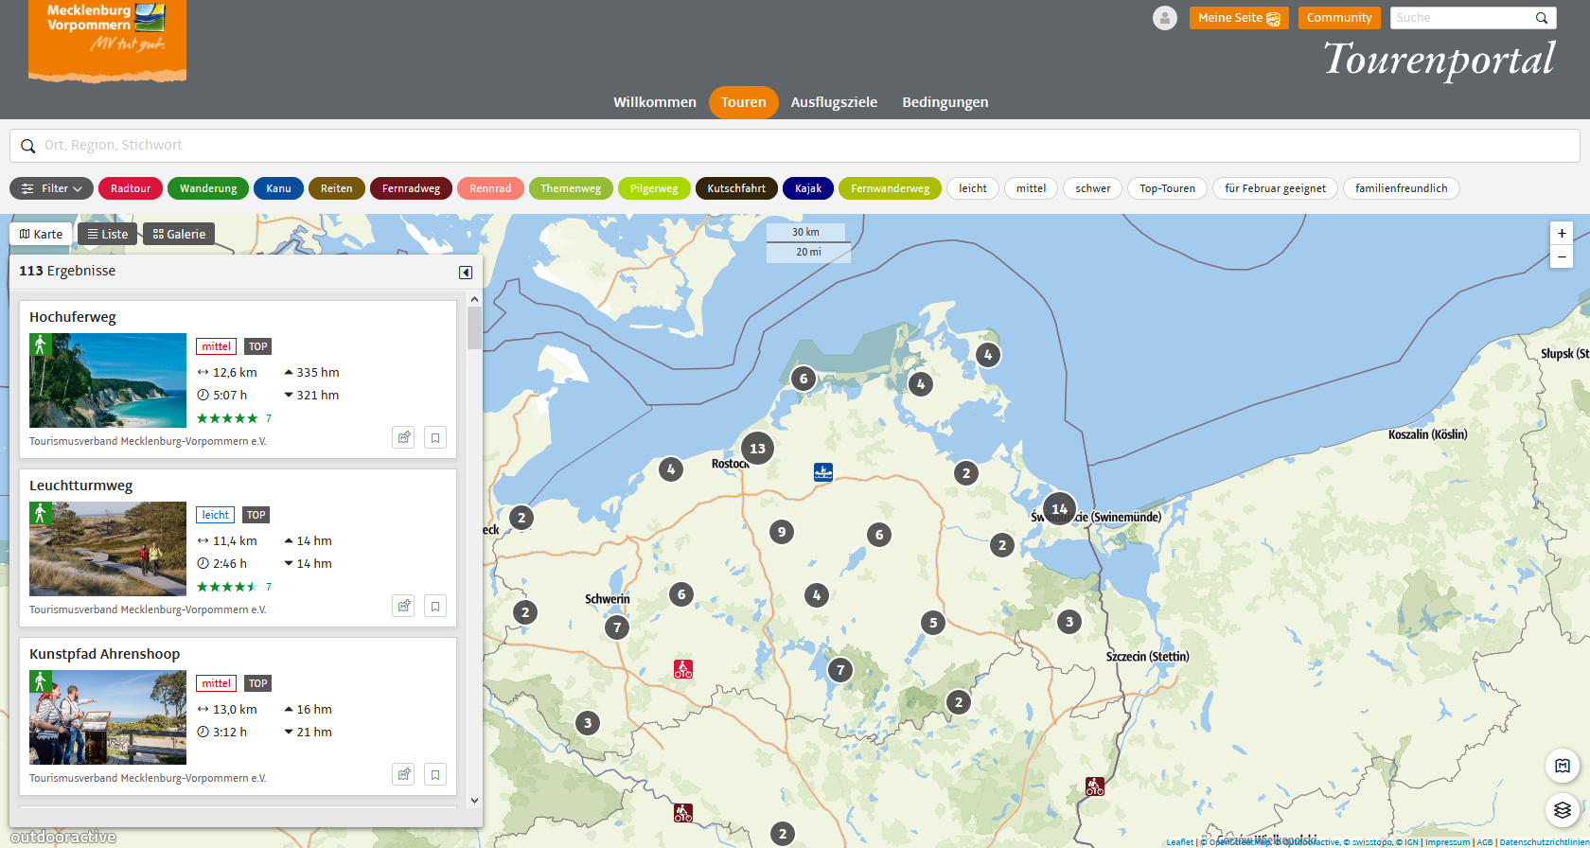Expand the Filter dropdown
Screen dimensions: 1590x848
(x=52, y=188)
